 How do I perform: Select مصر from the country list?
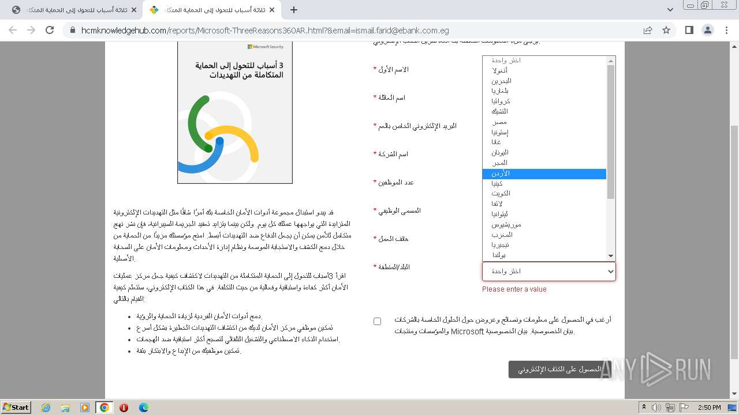pos(544,122)
